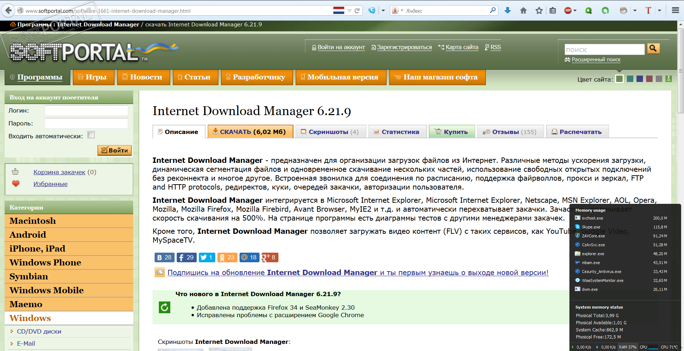Go to the browser home page icon
The image size is (684, 351).
point(523,10)
